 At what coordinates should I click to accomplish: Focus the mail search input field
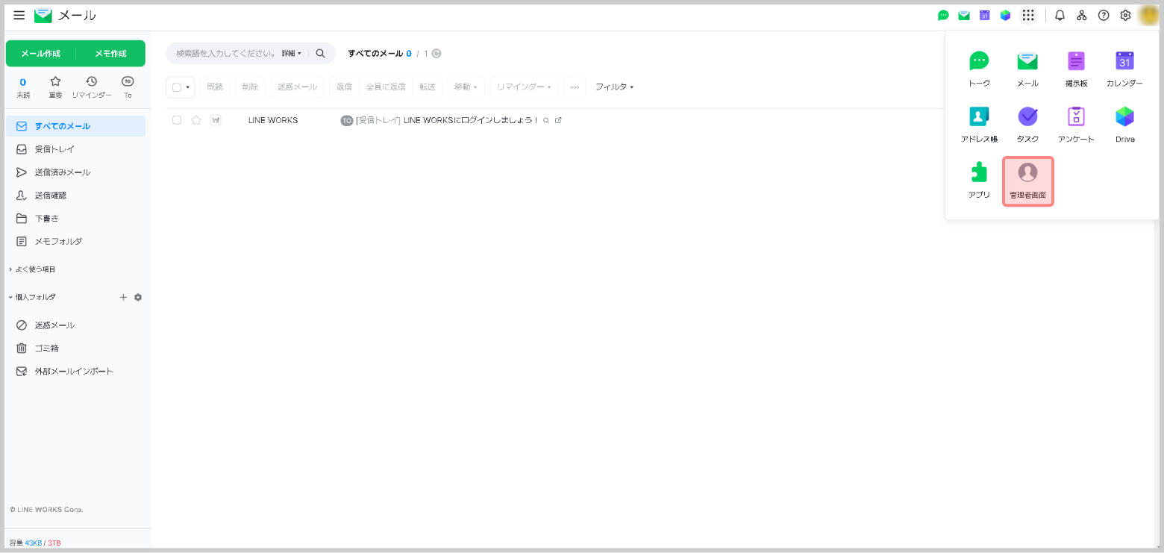(226, 54)
